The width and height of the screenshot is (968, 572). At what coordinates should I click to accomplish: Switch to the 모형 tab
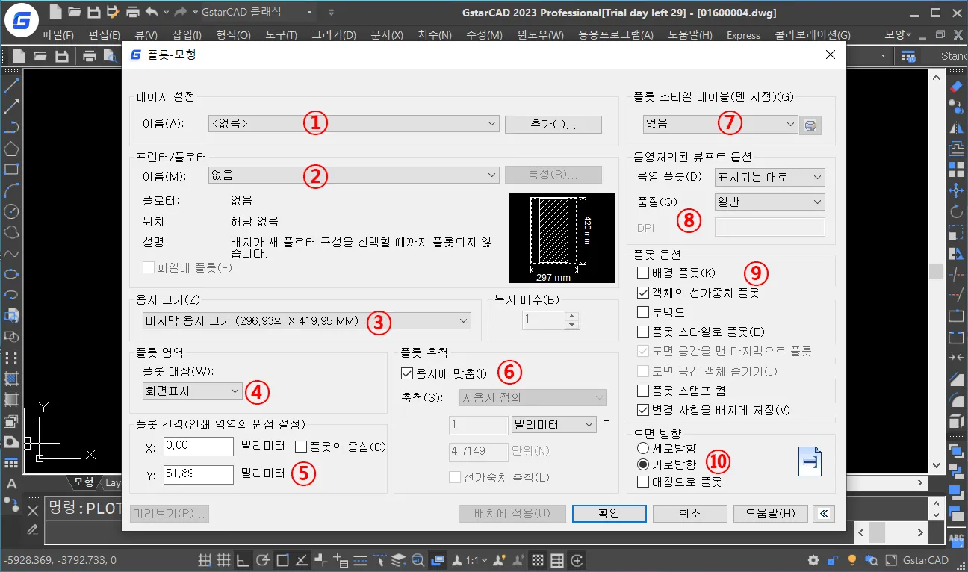click(x=84, y=482)
